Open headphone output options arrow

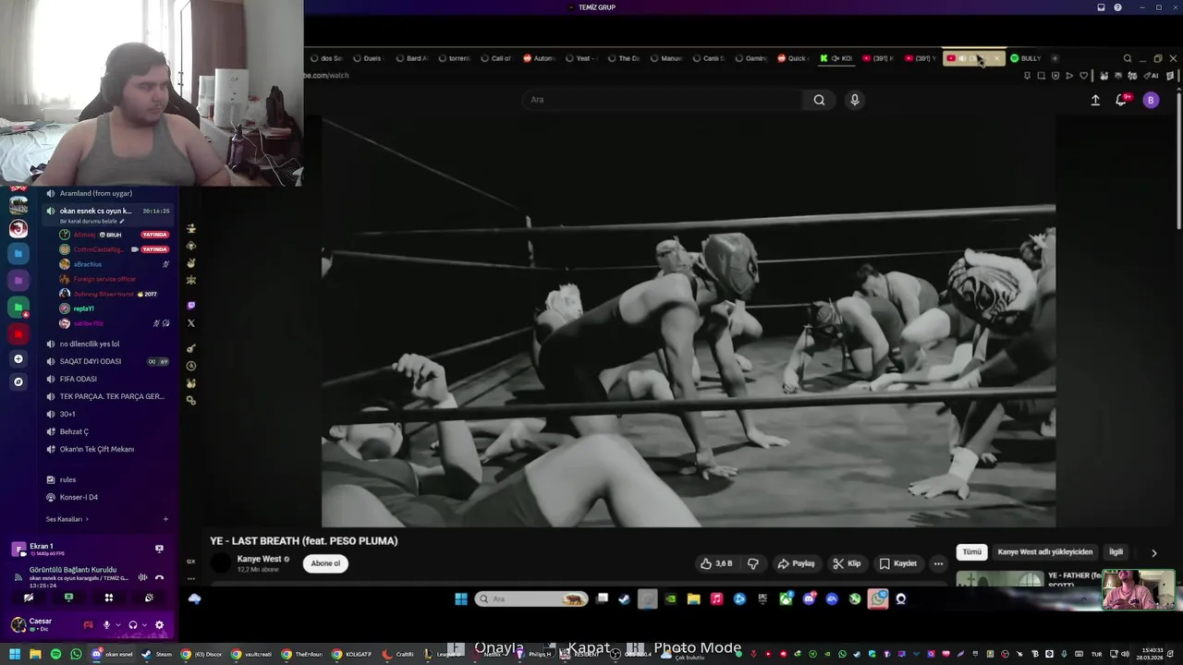coord(145,625)
